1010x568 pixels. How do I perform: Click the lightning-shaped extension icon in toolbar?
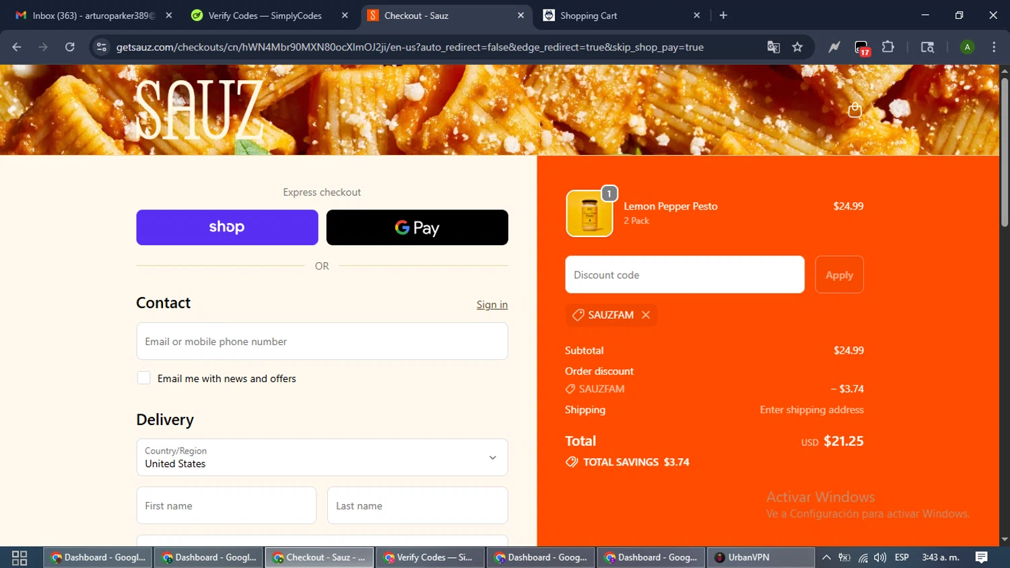pos(834,47)
